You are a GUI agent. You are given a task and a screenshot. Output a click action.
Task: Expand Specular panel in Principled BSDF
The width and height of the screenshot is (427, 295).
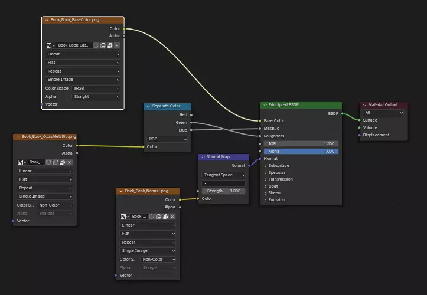tap(266, 173)
